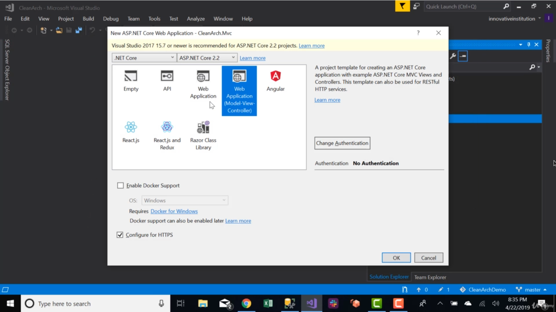The height and width of the screenshot is (312, 556).
Task: Click the dialog help question mark
Action: 418,33
